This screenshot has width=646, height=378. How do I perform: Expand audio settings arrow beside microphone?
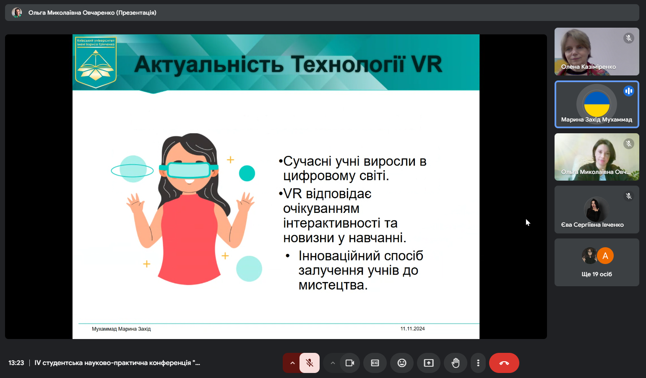292,363
